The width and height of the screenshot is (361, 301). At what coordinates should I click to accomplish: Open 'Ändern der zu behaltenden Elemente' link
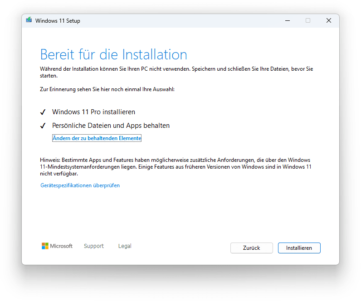(97, 138)
